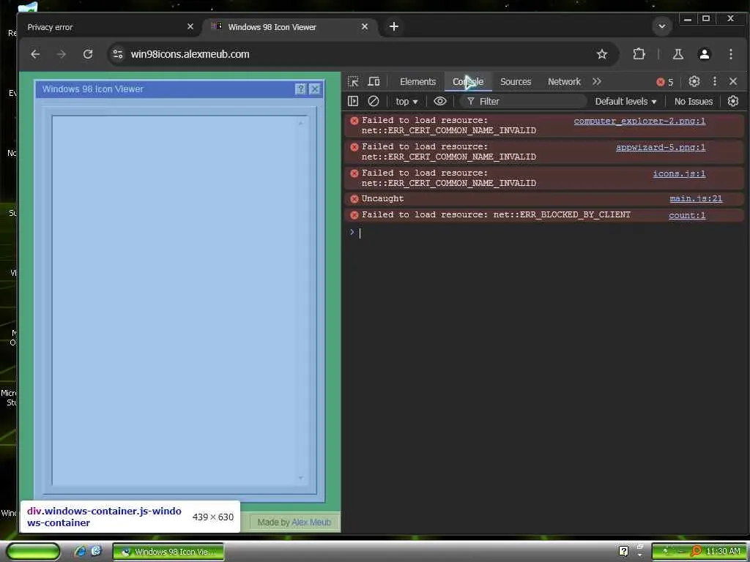Clear the console with the ban icon

click(x=374, y=101)
